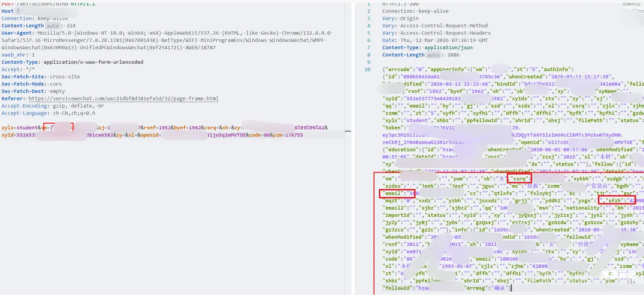
Task: Click the red-boxed "sfzh" key in response
Action: tap(617, 200)
